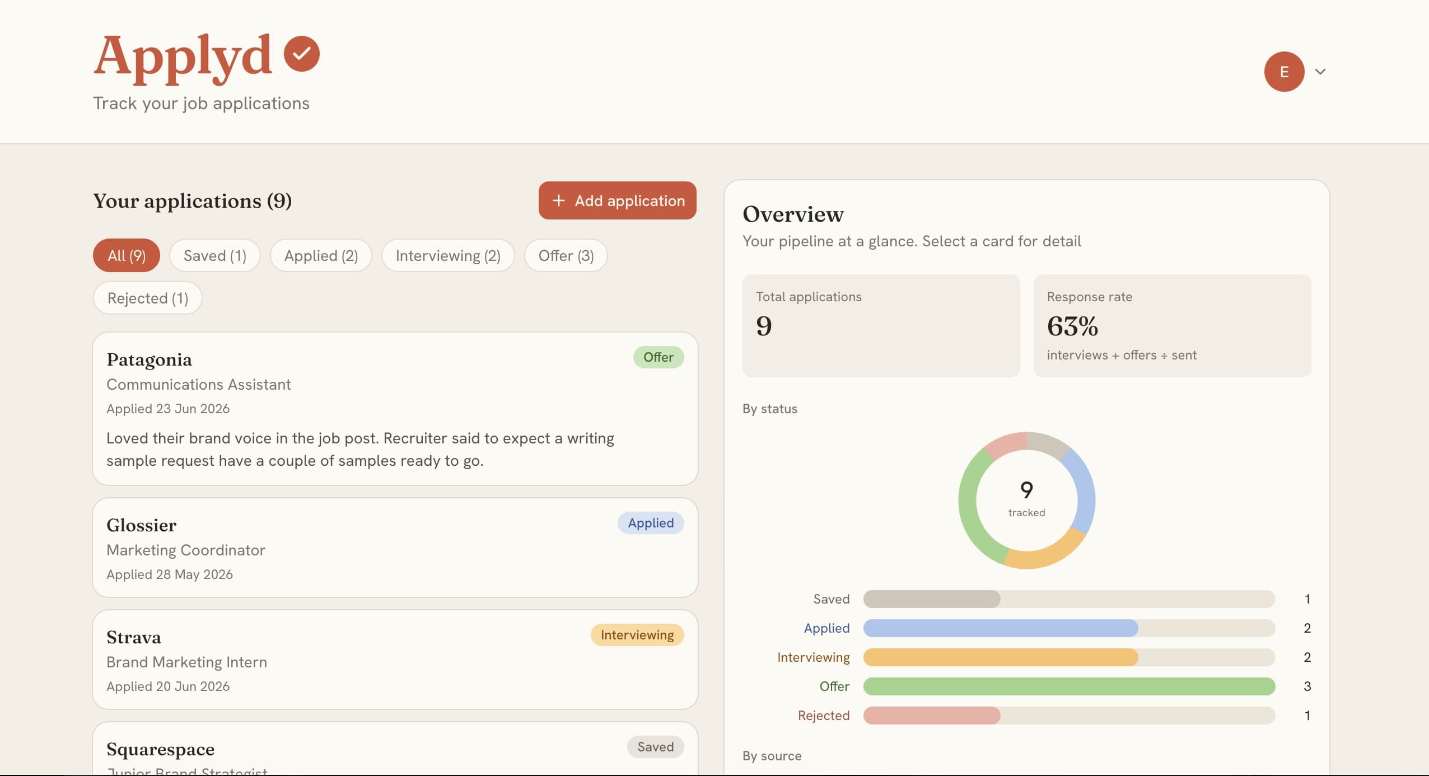
Task: Show Interviewing (2) applications
Action: pyautogui.click(x=448, y=256)
